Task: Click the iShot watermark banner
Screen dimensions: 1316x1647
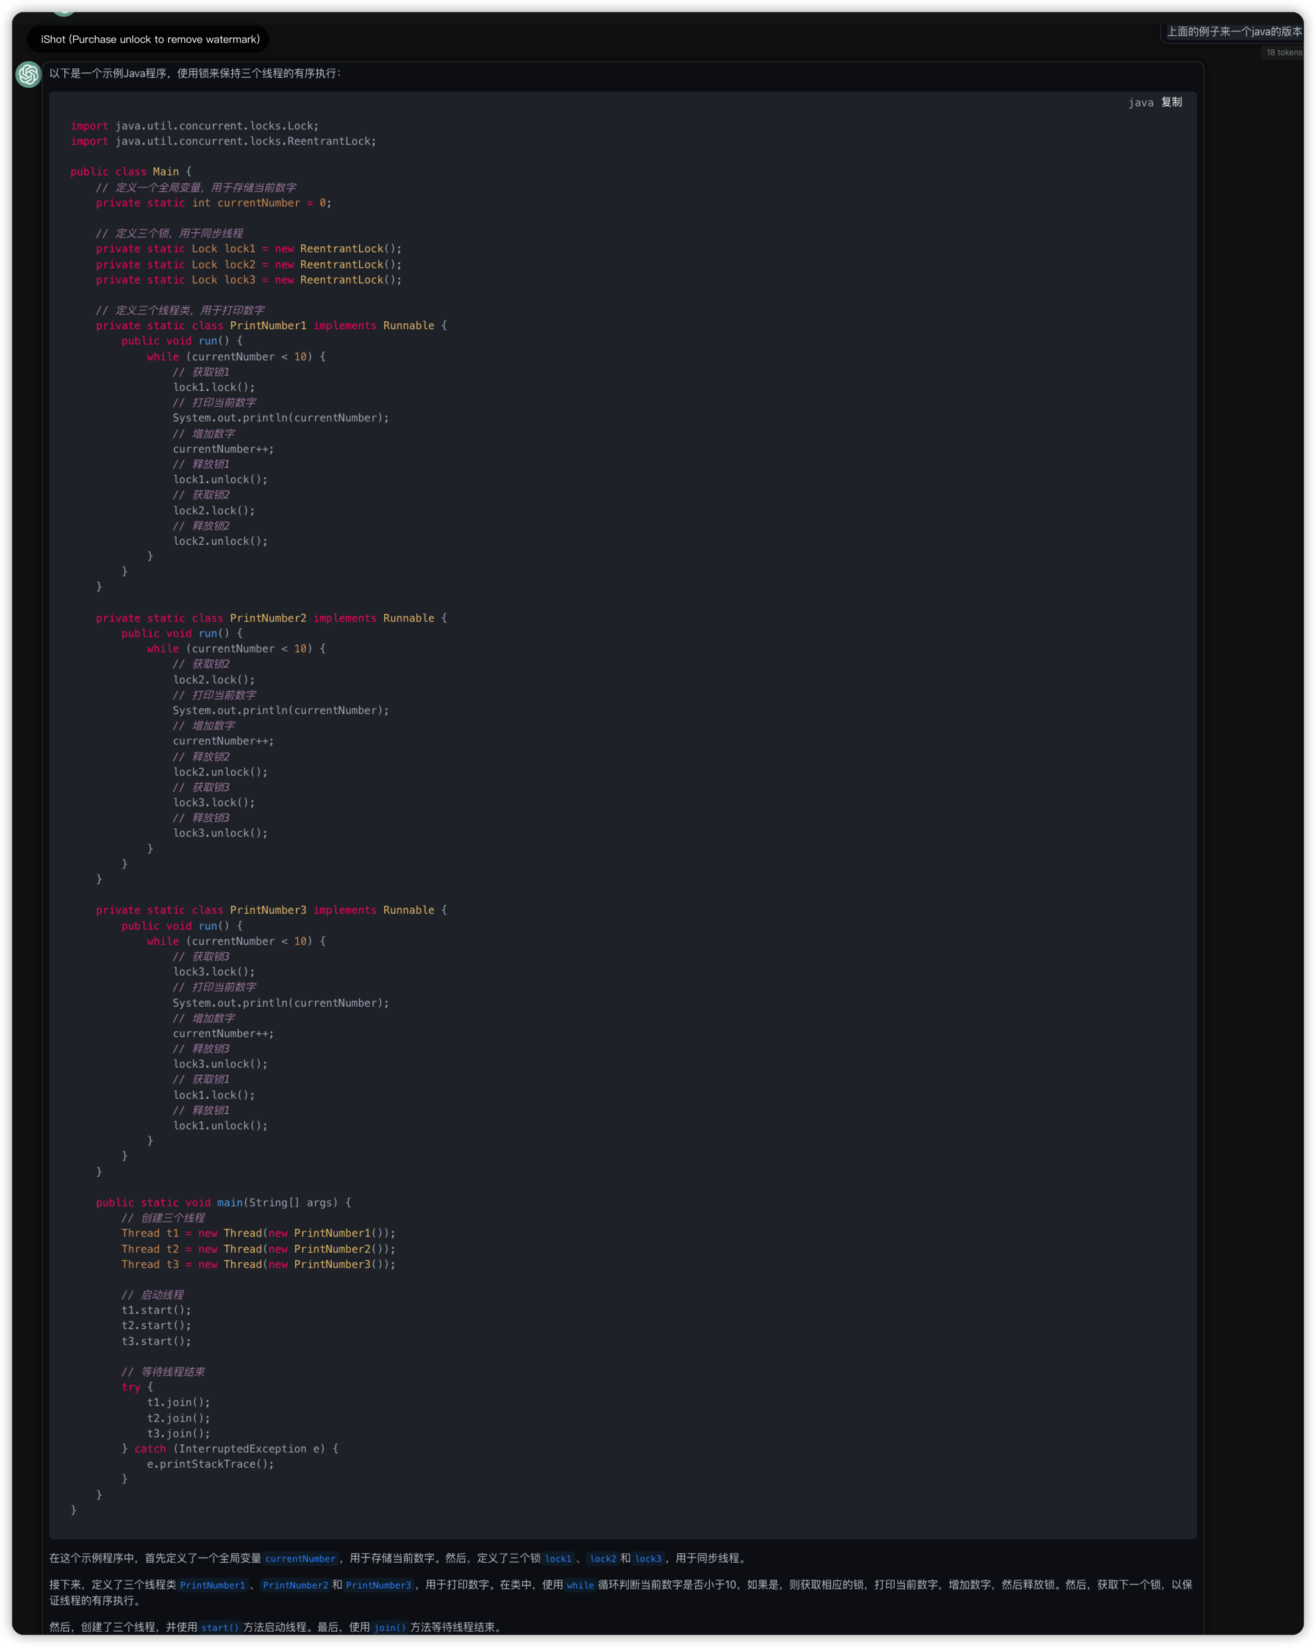Action: 150,39
